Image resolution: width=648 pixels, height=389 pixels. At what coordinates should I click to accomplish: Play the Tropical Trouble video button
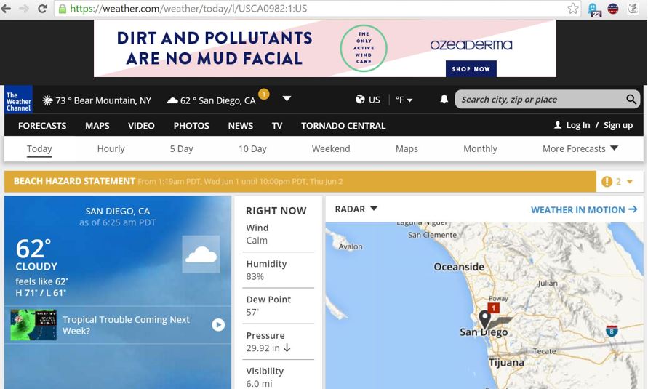coord(218,325)
